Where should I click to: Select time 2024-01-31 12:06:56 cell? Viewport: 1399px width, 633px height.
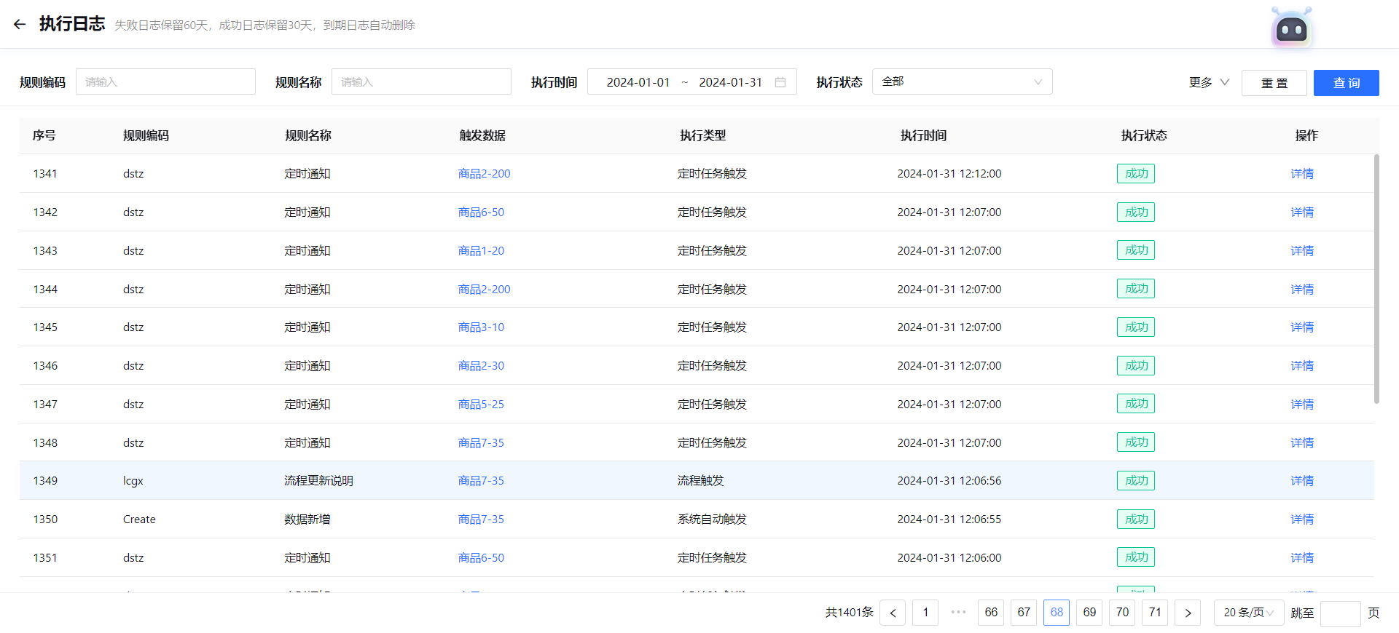tap(949, 480)
